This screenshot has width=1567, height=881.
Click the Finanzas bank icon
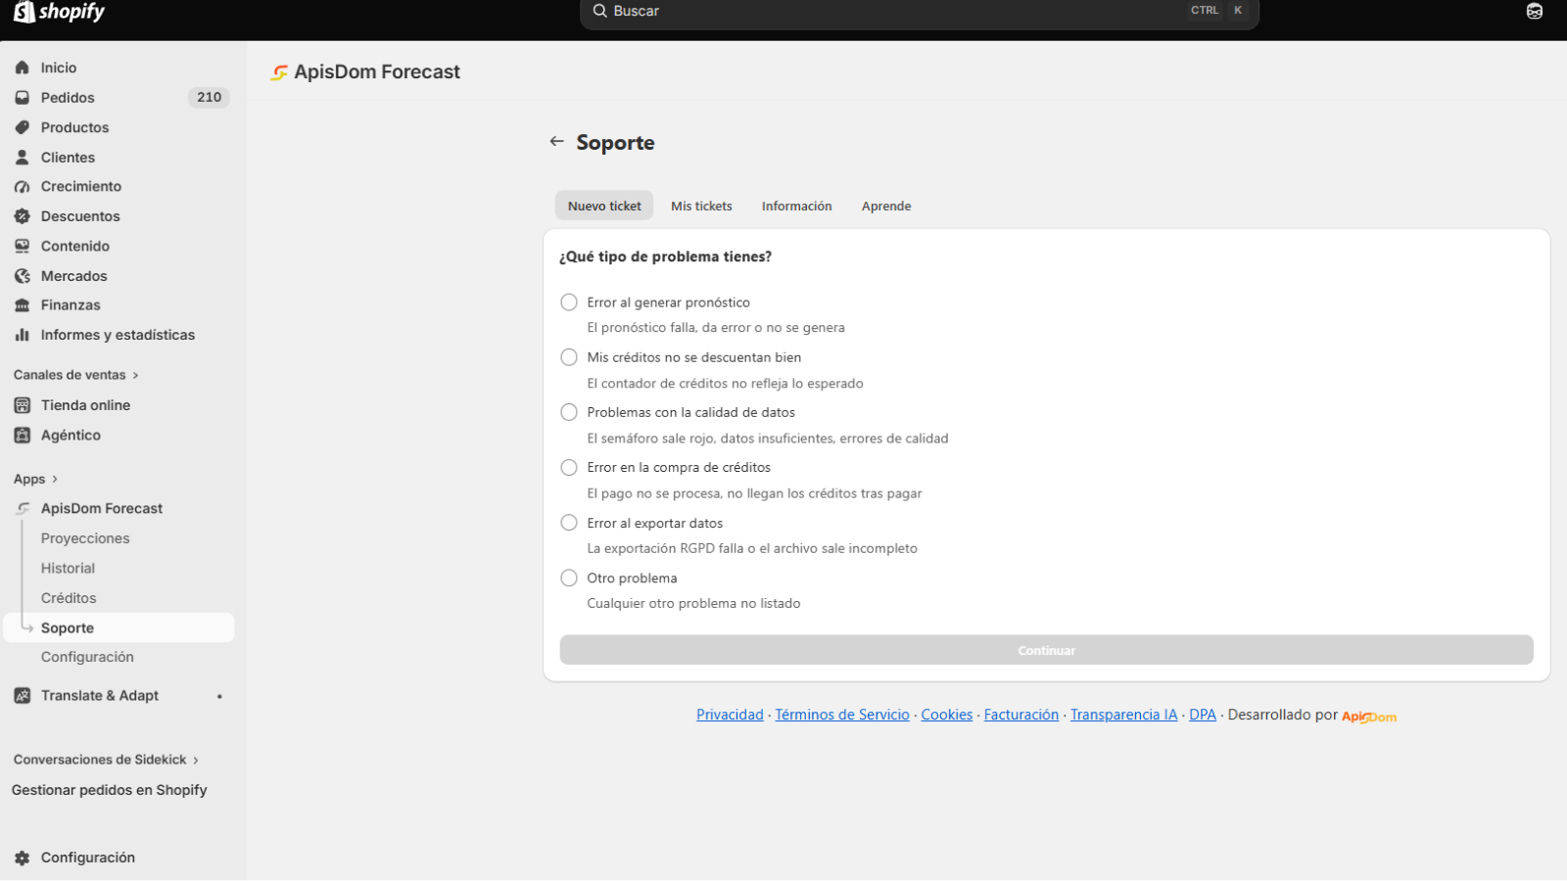point(23,305)
